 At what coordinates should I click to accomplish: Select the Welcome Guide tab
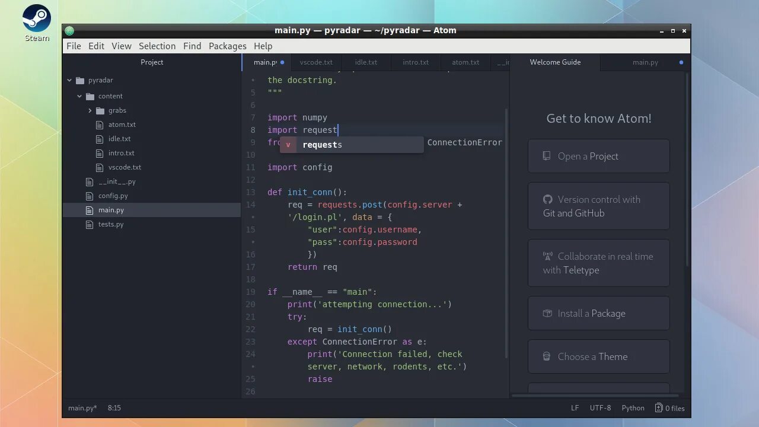[555, 62]
